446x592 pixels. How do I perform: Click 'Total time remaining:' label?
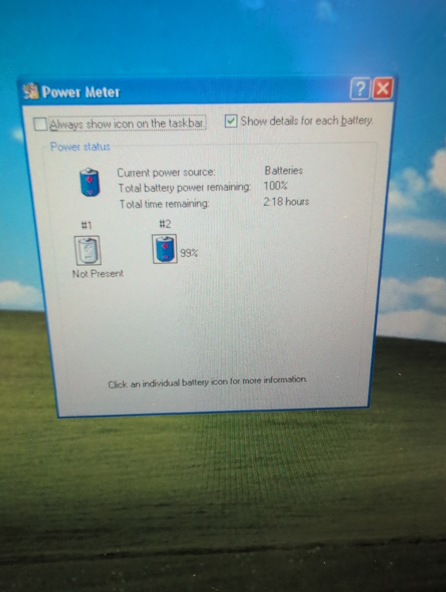pos(164,204)
